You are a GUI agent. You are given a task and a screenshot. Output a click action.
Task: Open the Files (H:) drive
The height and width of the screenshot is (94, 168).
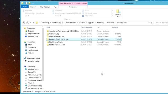[x=31, y=83]
